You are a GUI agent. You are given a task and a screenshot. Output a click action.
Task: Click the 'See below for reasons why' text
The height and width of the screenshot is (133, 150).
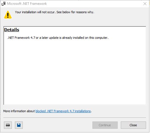(x=75, y=12)
